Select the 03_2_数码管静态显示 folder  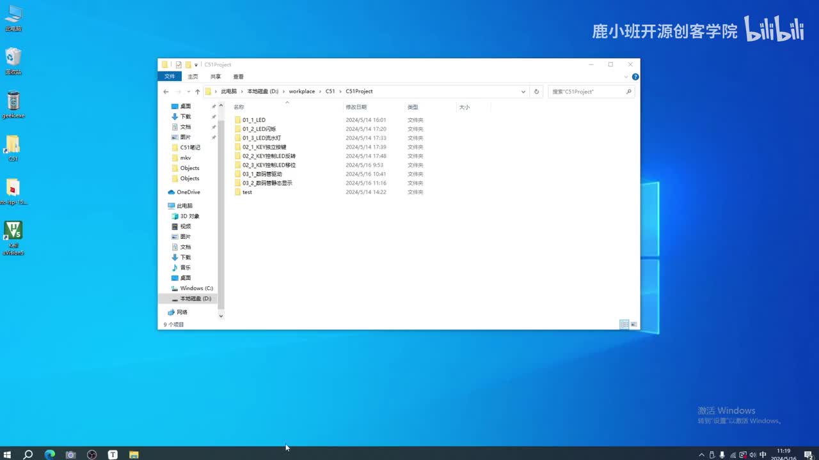pyautogui.click(x=266, y=183)
